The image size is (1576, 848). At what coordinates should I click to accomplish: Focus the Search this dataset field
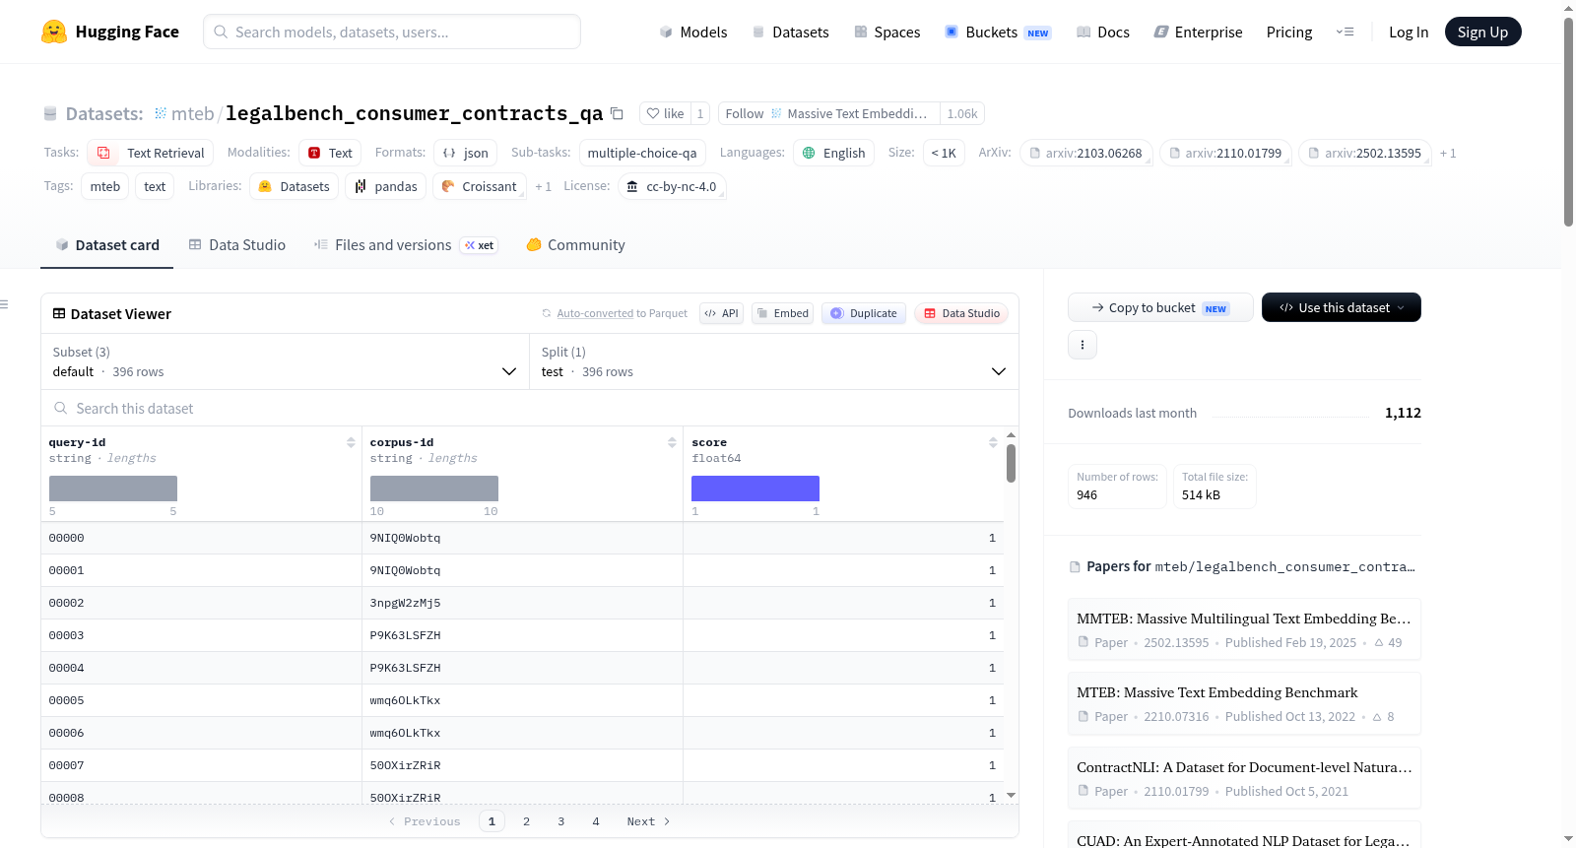click(x=530, y=408)
